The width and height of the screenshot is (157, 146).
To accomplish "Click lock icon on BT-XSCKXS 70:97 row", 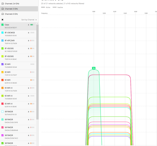I will (x=29, y=56).
